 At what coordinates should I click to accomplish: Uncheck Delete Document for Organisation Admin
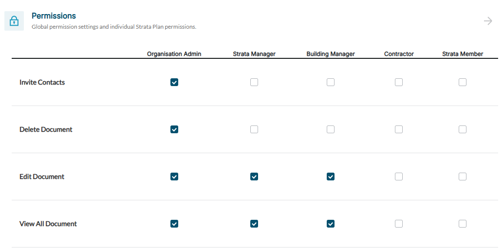click(174, 129)
